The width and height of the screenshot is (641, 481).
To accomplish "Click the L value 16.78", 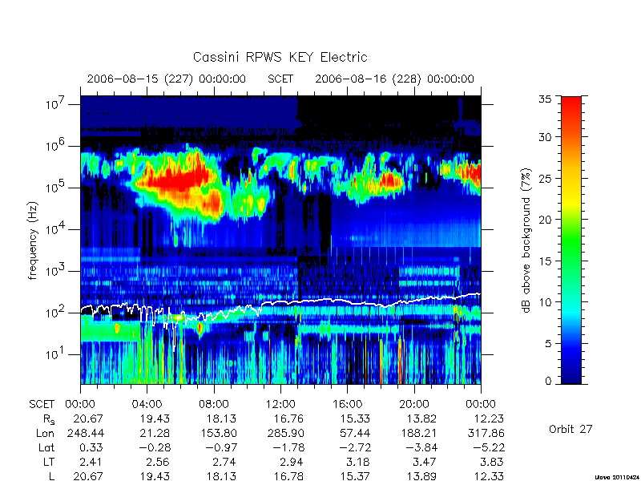I will [x=289, y=476].
